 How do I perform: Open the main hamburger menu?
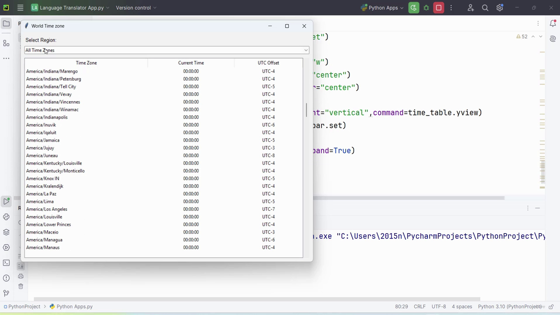[x=20, y=7]
